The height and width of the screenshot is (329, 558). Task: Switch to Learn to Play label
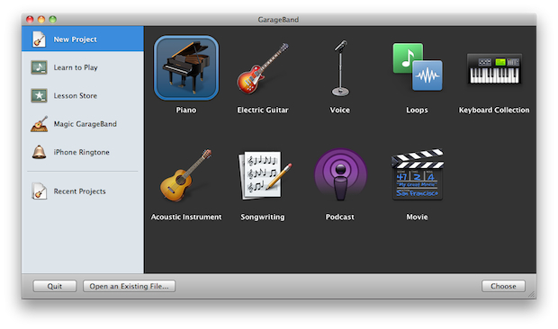[76, 67]
